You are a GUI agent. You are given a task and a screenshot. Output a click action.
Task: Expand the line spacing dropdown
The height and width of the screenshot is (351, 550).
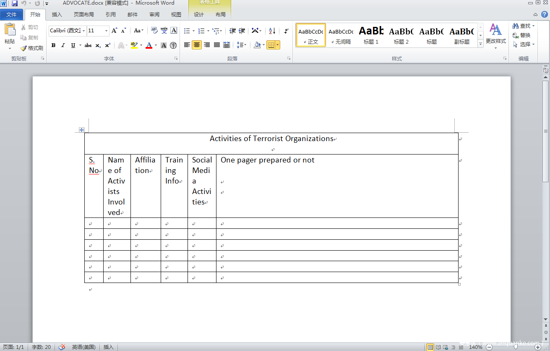[245, 45]
